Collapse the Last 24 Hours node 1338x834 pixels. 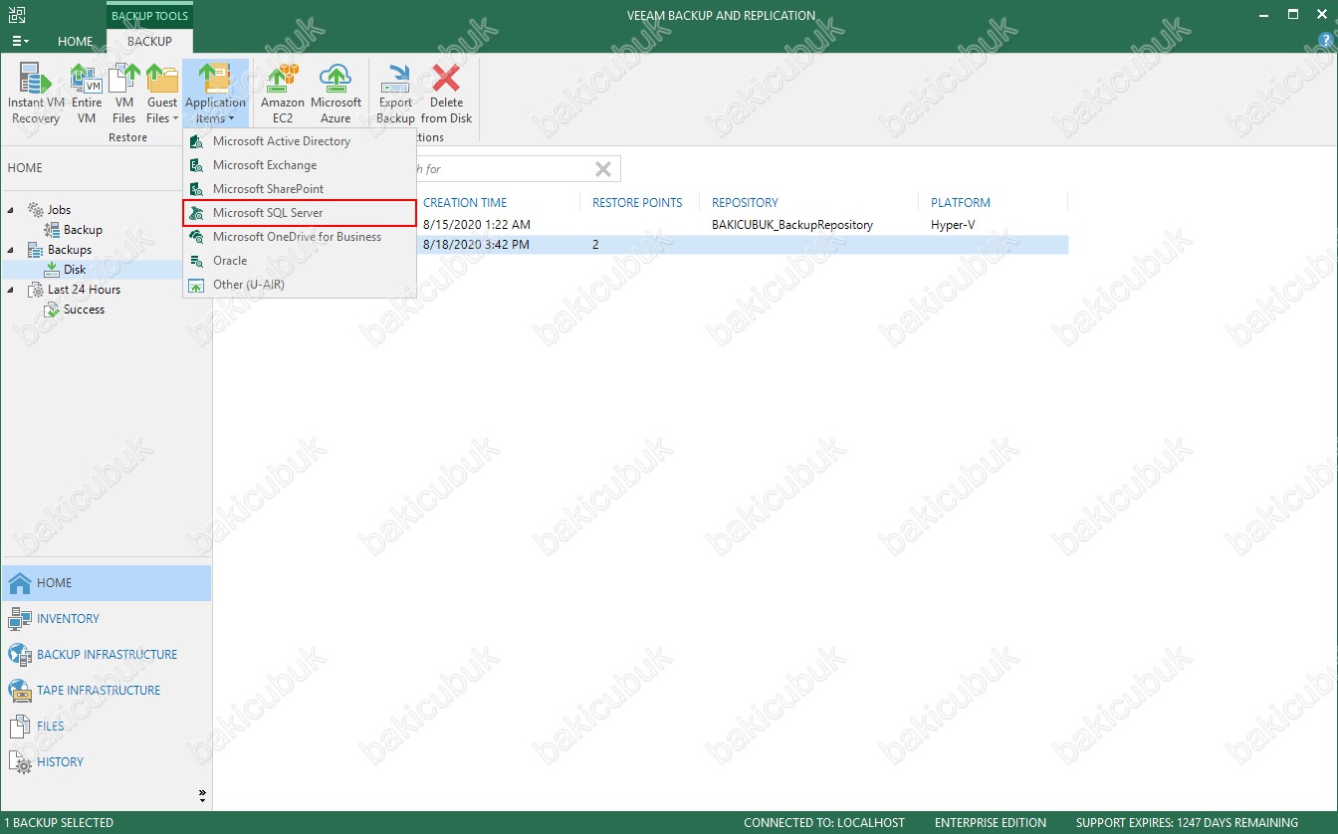(11, 290)
